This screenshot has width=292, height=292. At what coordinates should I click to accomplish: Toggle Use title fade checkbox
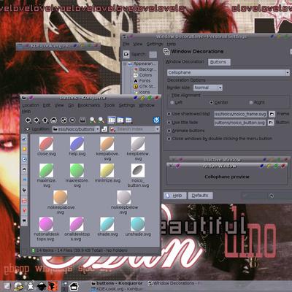click(x=169, y=123)
